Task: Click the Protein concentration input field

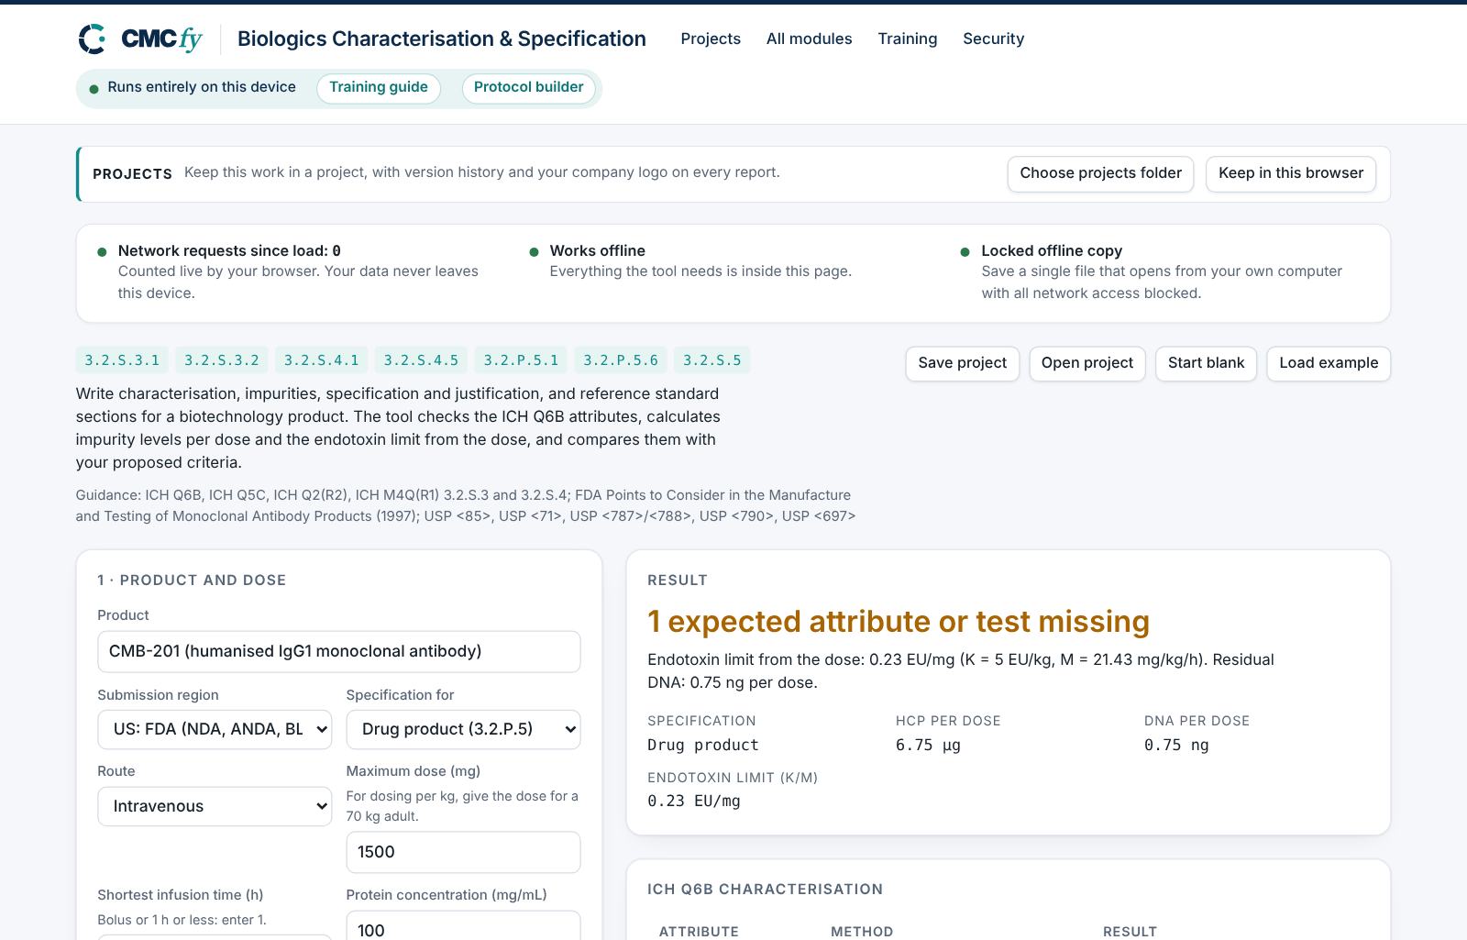Action: point(463,926)
